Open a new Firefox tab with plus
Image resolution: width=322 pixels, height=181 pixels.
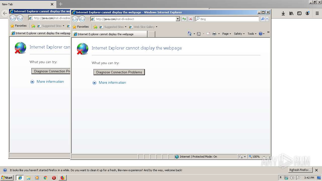coord(61,4)
